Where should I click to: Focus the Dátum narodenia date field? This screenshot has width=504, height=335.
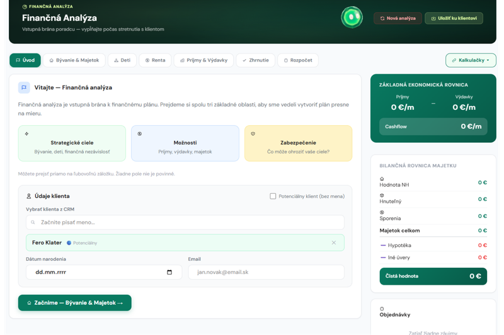click(104, 272)
